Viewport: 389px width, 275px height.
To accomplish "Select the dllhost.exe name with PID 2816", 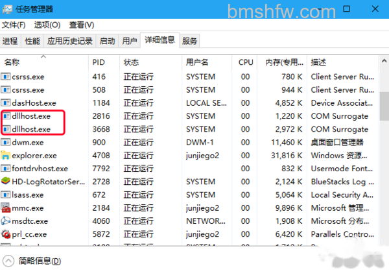I will (x=31, y=116).
